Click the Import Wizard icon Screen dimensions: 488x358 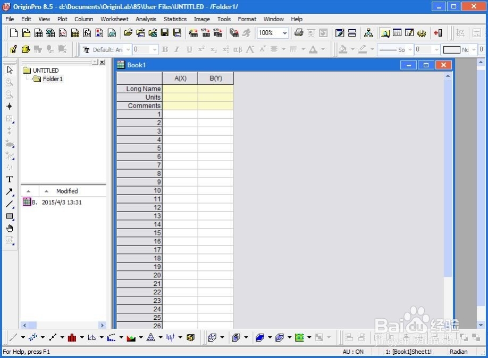pos(193,33)
